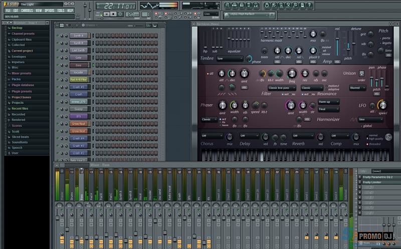Select the Bass channel button
This screenshot has height=249, width=401.
point(79,65)
